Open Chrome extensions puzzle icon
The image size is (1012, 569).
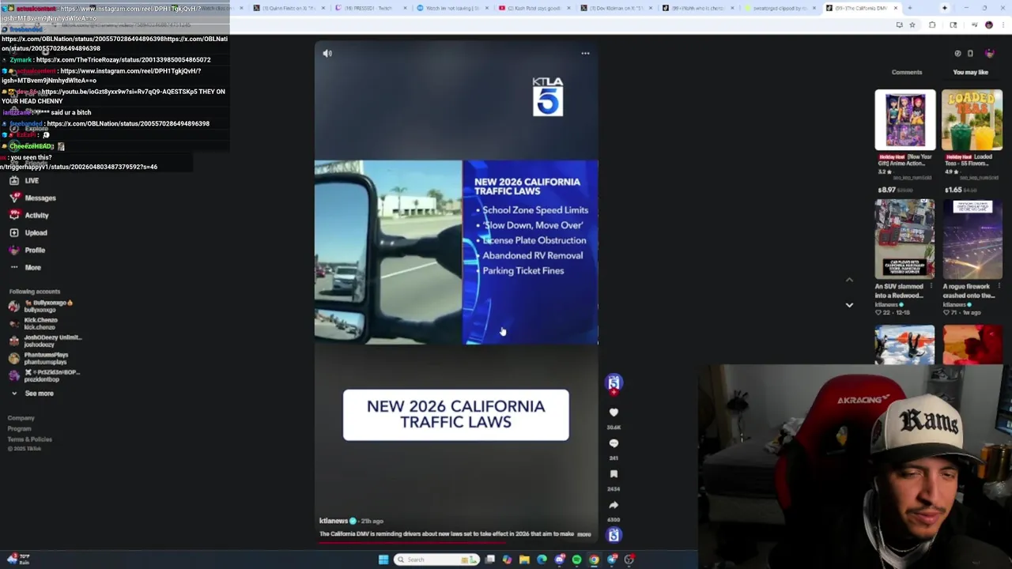point(932,25)
